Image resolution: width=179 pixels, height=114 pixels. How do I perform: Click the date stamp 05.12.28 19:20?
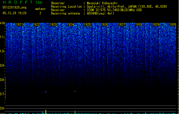pos(15,13)
